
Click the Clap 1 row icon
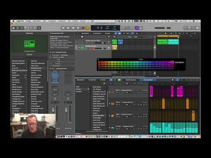pos(113,115)
